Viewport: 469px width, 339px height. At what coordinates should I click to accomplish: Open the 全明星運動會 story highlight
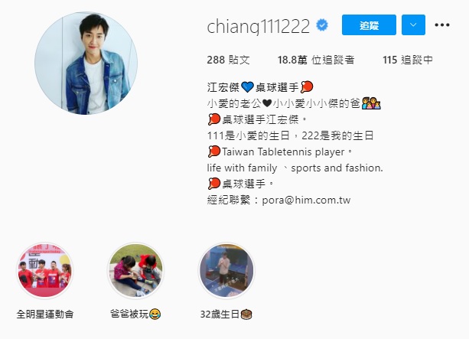tap(45, 270)
